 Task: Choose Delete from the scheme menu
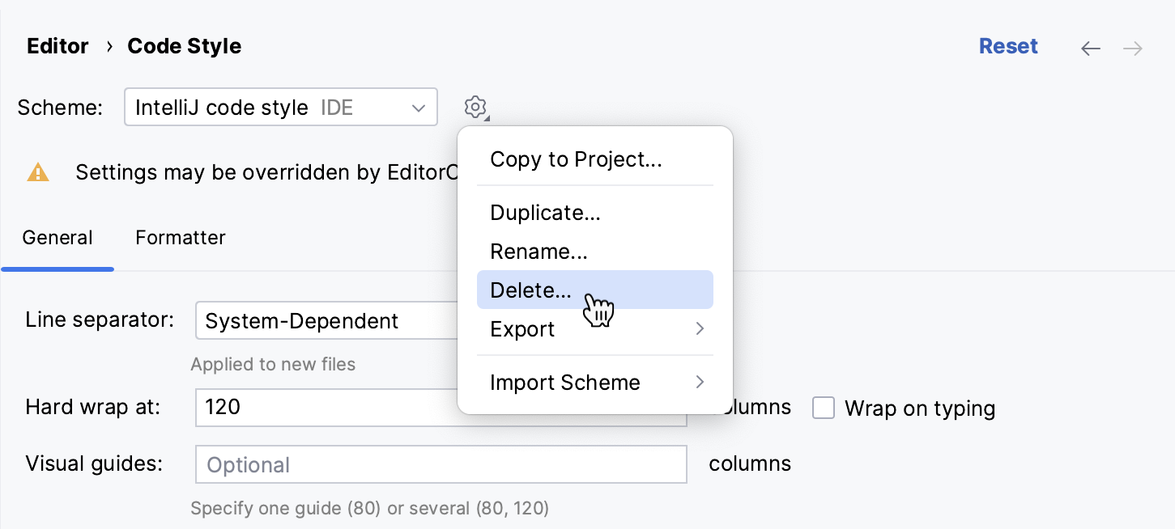pyautogui.click(x=531, y=290)
